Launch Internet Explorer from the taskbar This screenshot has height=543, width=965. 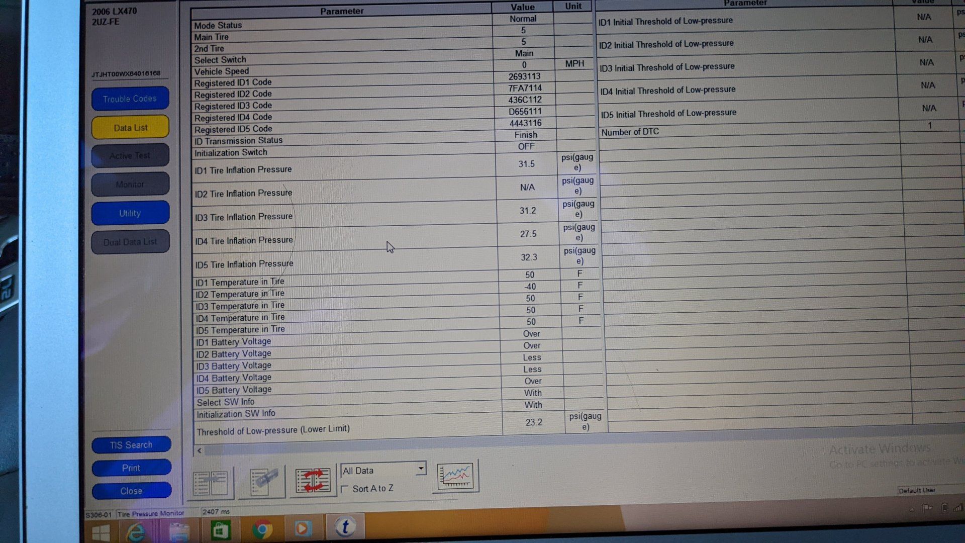click(x=136, y=532)
